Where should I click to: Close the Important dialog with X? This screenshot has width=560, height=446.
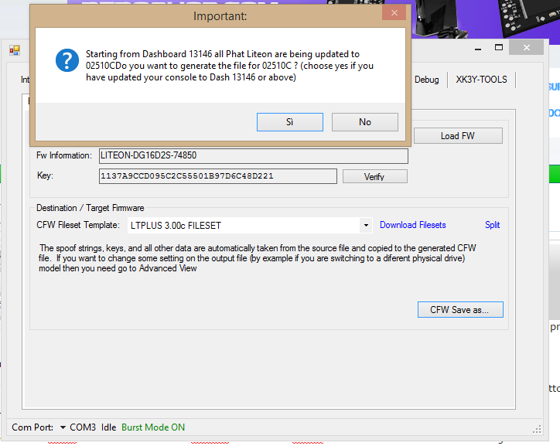tap(394, 13)
